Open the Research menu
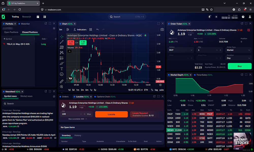 pos(27,17)
